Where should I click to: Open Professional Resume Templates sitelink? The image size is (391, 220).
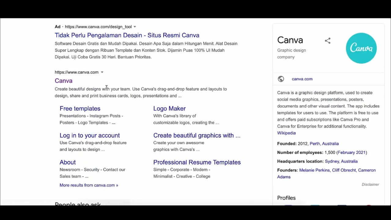pos(197,162)
